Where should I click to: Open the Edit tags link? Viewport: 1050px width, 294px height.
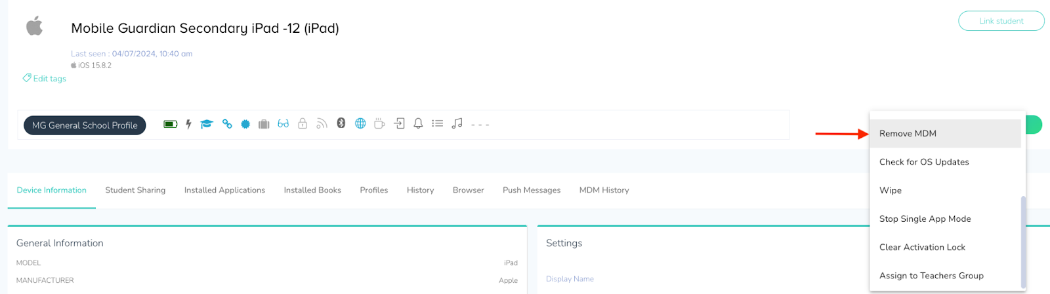tap(45, 78)
